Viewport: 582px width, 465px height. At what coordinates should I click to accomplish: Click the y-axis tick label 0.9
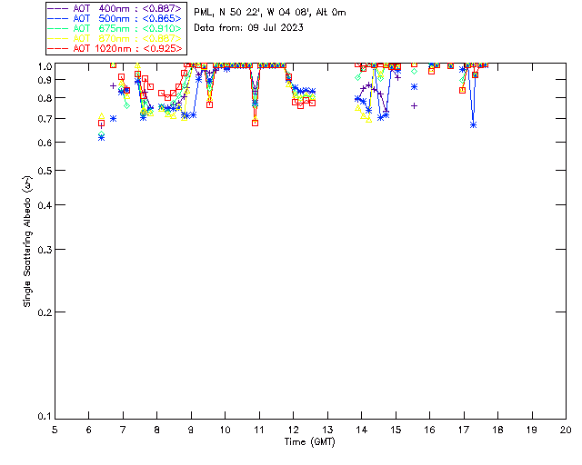click(x=45, y=80)
